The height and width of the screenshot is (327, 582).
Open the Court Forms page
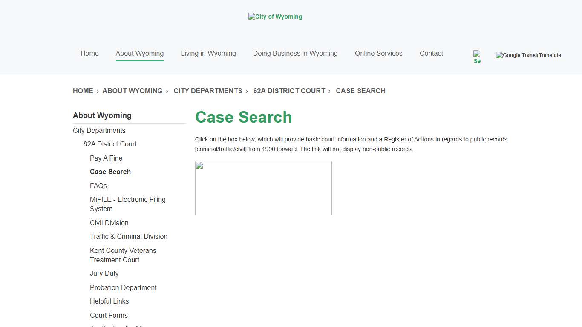point(109,315)
